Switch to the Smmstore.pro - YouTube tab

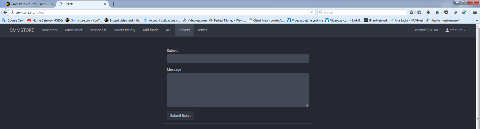click(30, 4)
